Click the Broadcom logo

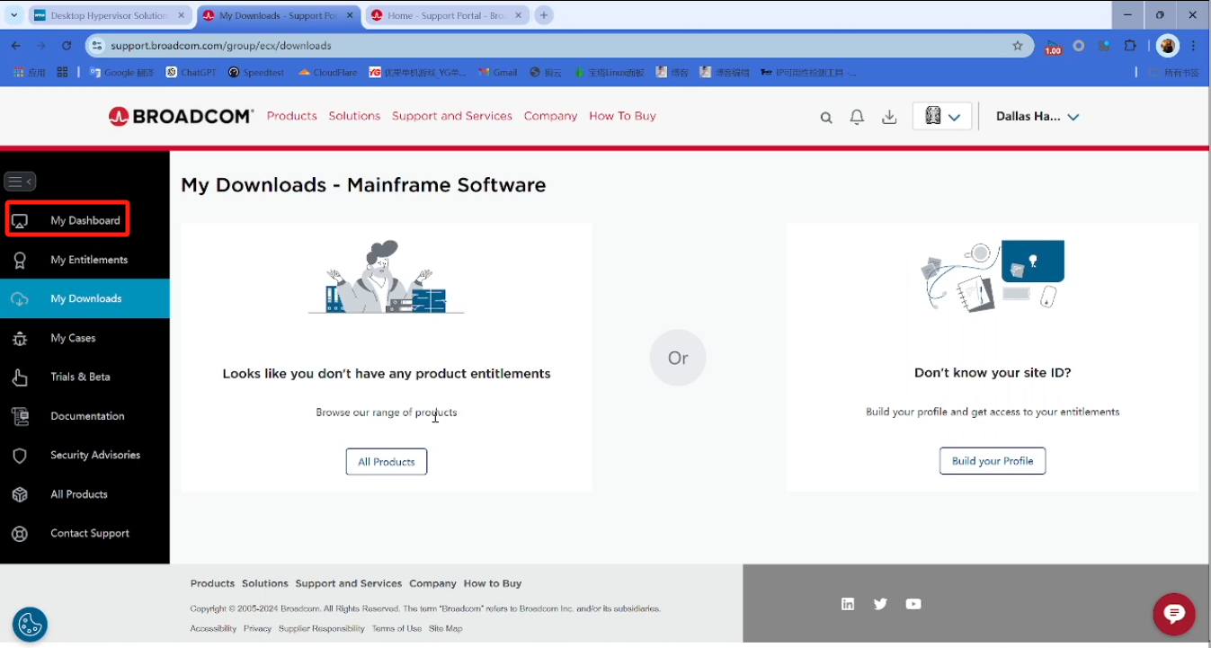tap(181, 116)
